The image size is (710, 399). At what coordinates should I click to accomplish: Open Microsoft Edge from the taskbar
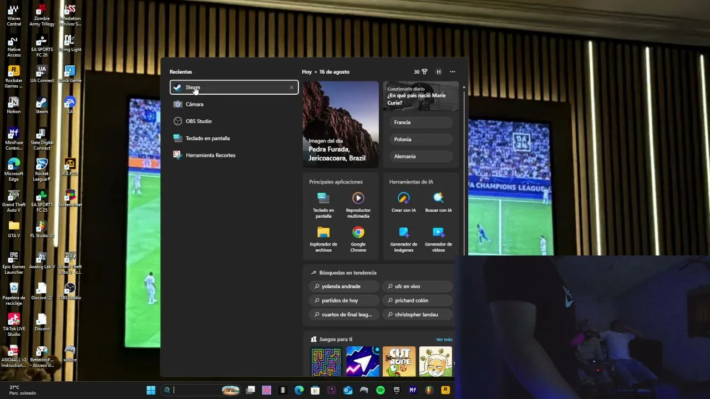299,390
